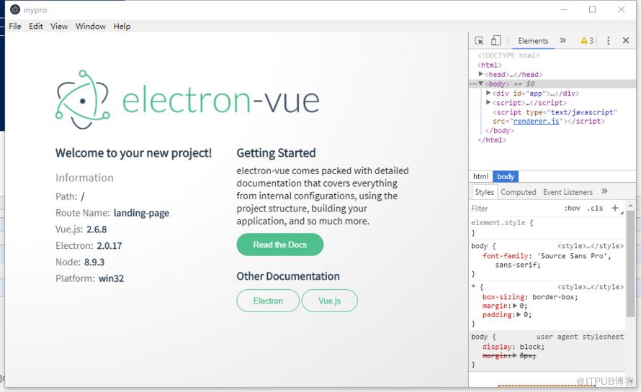The width and height of the screenshot is (641, 392).
Task: Expand the margin shorthand property triangle
Action: pos(515,306)
